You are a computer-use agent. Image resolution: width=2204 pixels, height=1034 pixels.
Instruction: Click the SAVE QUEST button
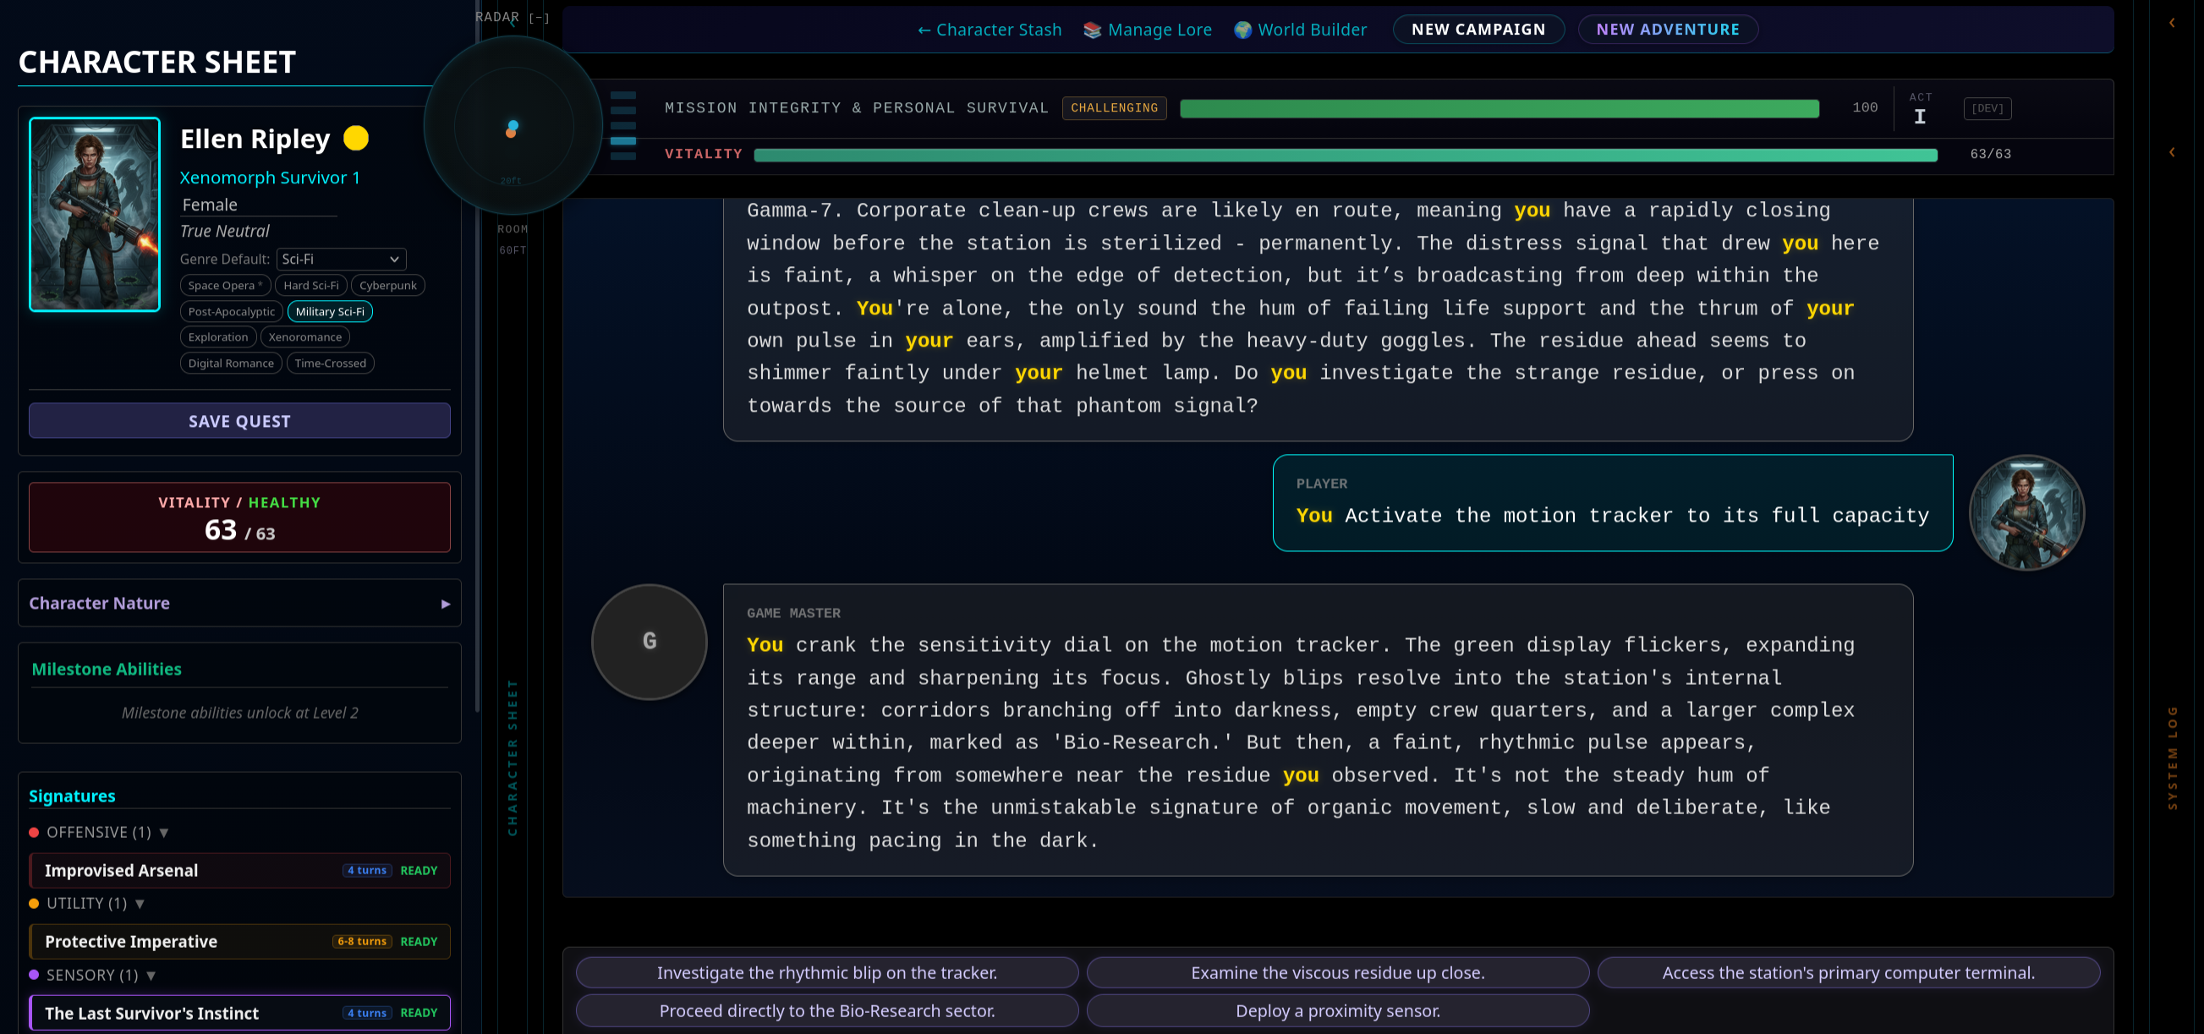[239, 421]
